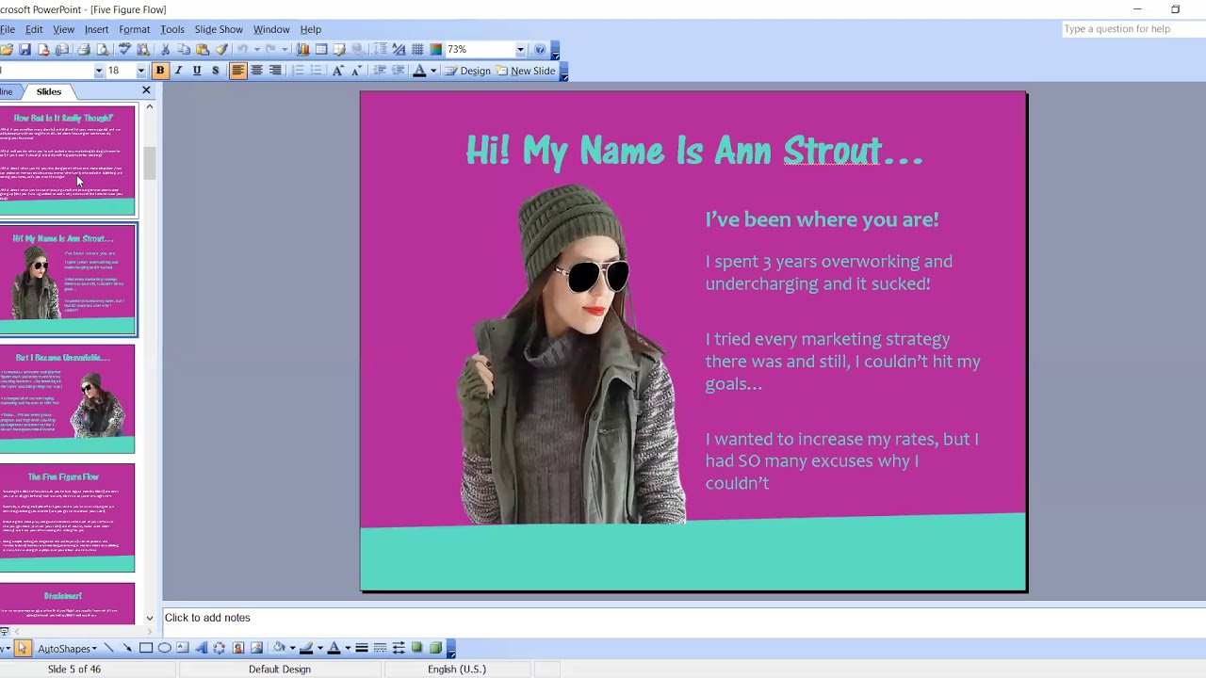The width and height of the screenshot is (1206, 678).
Task: Select the 'But I Became Unavailable' slide thumbnail
Action: (67, 398)
